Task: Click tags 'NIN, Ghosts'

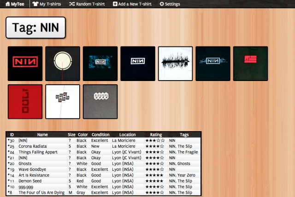Action: point(179,163)
